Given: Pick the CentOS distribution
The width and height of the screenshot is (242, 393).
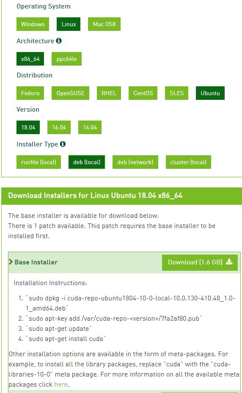Looking at the screenshot, I should tap(143, 93).
